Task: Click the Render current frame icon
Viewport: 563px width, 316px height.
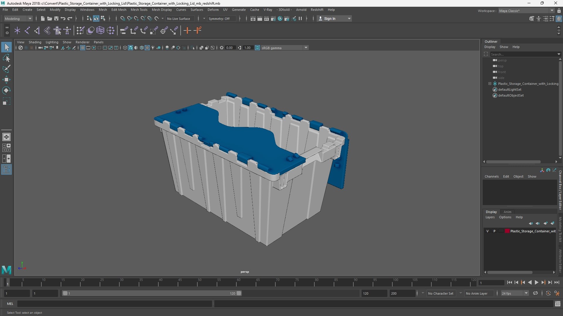Action: tap(260, 18)
